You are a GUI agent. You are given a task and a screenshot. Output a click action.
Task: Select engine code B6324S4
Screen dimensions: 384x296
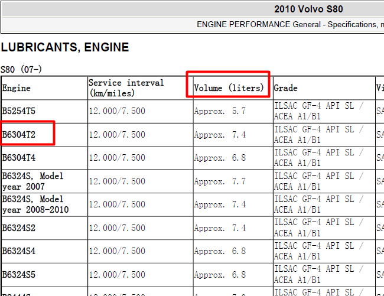pos(19,251)
